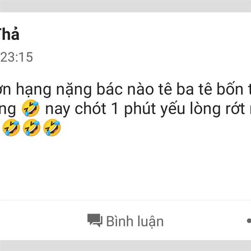This screenshot has height=251, width=251.
Task: Click the comment speech-bubble icon
Action: click(x=95, y=220)
